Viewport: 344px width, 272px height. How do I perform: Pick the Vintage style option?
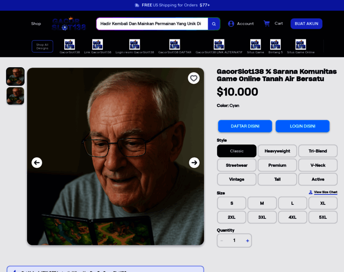coord(237,179)
